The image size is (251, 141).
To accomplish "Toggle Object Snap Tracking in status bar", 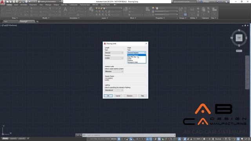I will (147, 139).
